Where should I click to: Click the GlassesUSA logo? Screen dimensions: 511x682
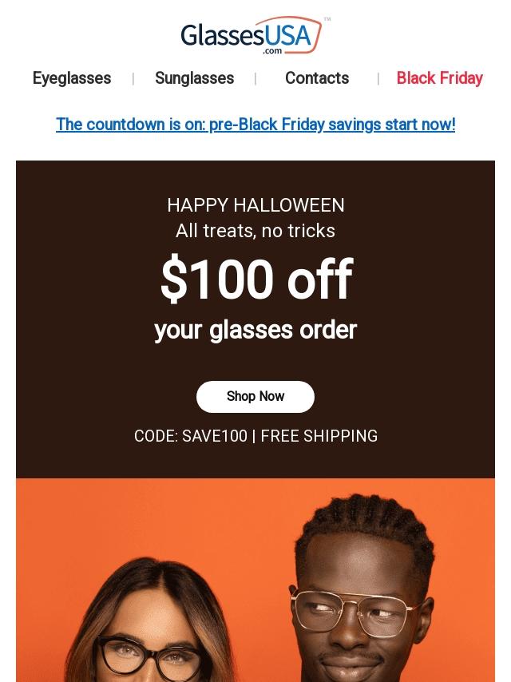click(x=252, y=36)
